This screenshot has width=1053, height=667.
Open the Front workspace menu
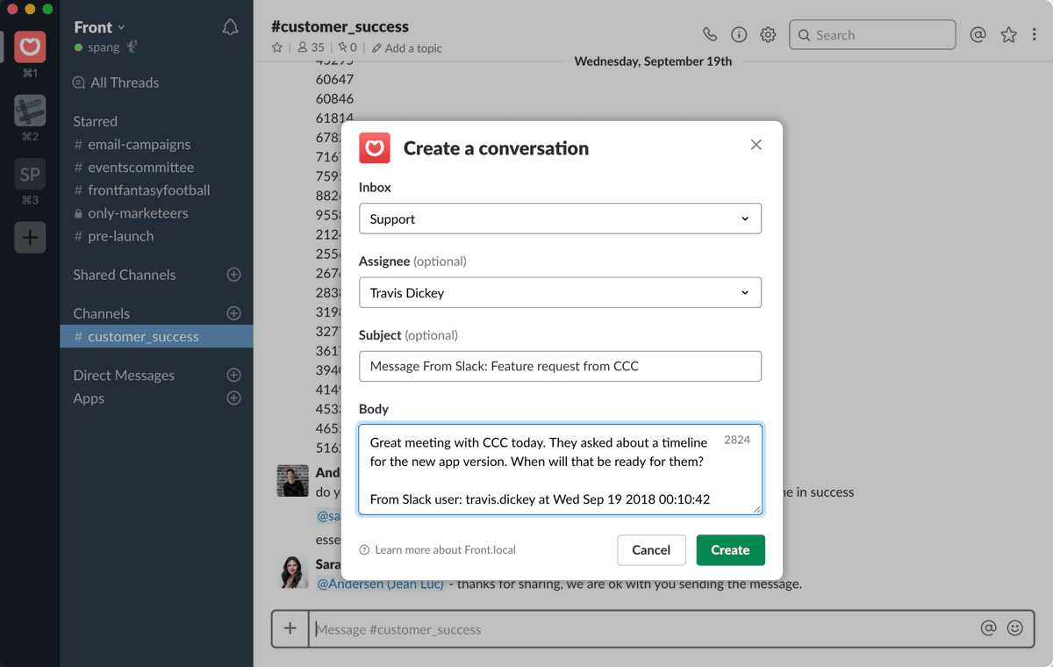(99, 27)
